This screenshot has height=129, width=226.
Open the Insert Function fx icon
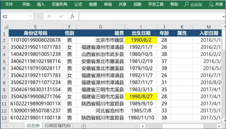tap(72, 16)
